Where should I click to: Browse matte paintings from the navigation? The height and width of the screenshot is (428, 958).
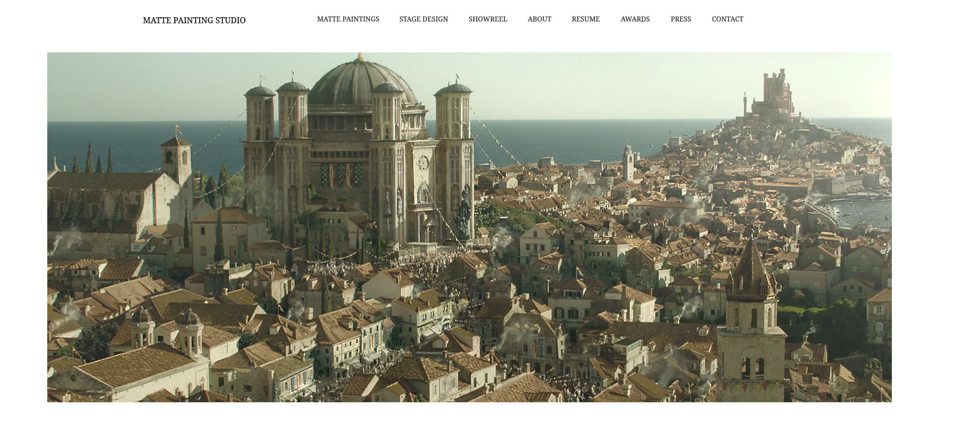(x=348, y=19)
